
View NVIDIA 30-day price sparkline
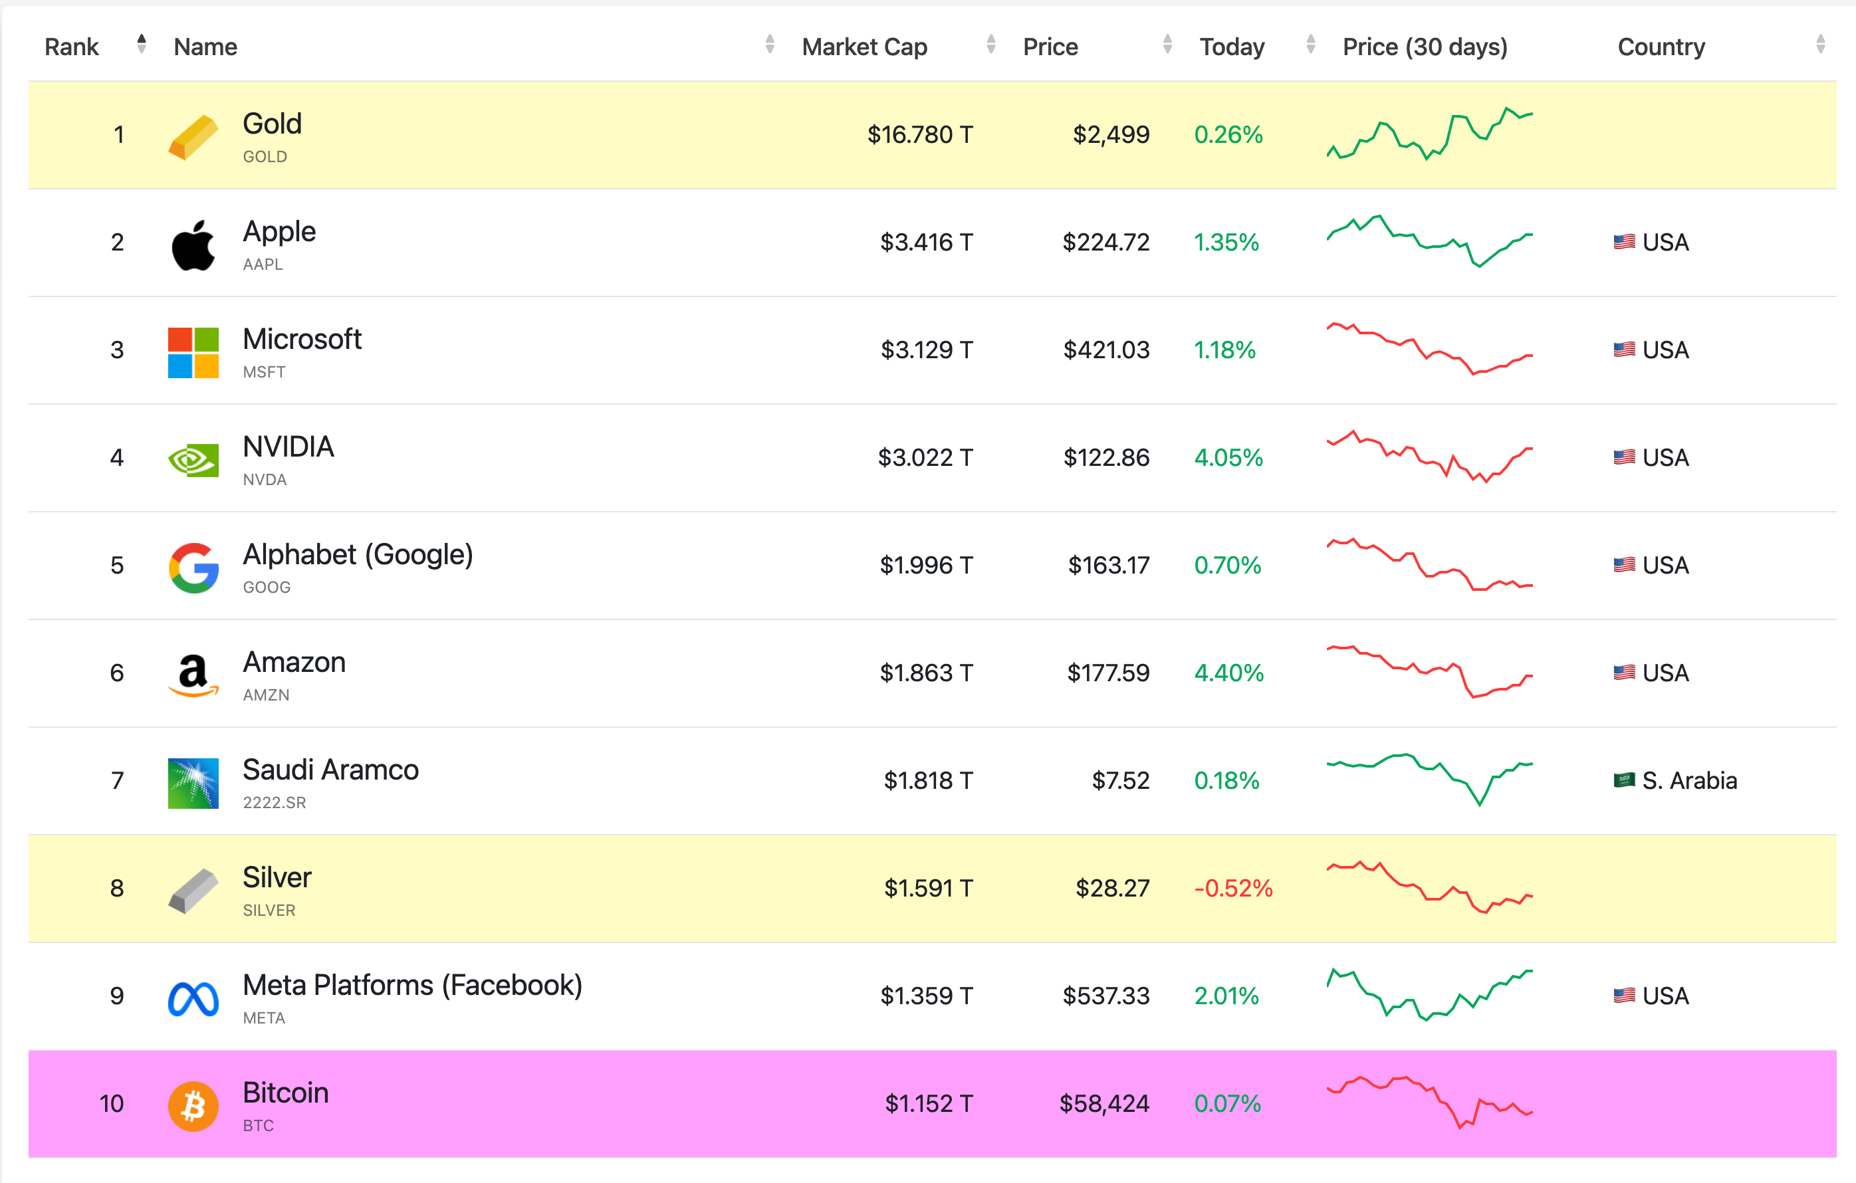[x=1429, y=457]
